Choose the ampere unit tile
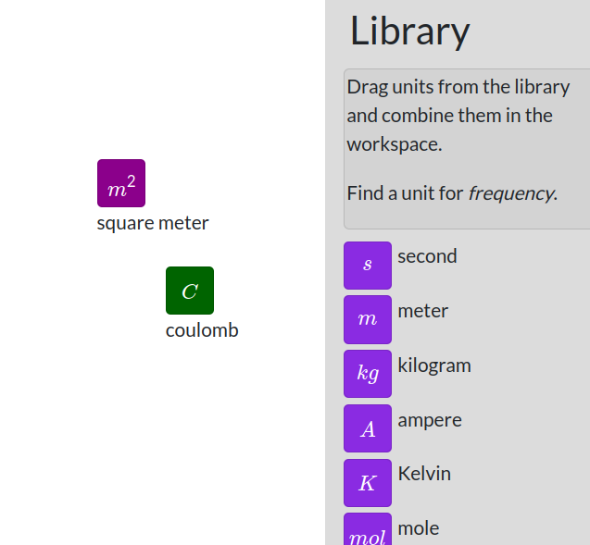This screenshot has width=590, height=545. (x=368, y=428)
